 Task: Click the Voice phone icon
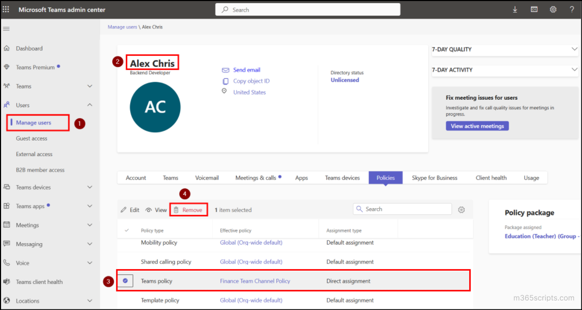coord(6,263)
